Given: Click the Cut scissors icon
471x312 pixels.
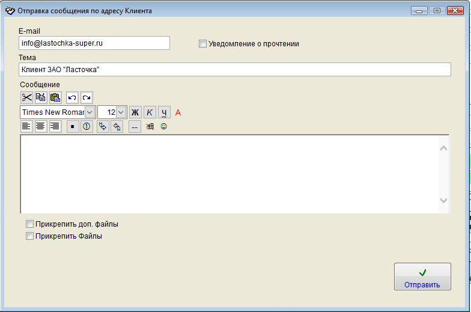Looking at the screenshot, I should (26, 97).
